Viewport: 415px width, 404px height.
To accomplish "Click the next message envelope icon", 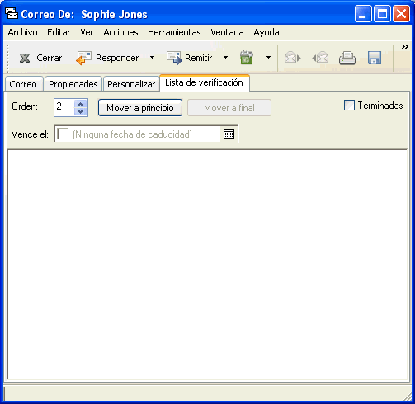I will 292,58.
